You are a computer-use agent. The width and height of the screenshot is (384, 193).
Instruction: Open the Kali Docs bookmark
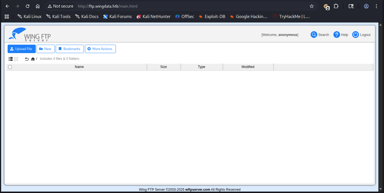87,17
